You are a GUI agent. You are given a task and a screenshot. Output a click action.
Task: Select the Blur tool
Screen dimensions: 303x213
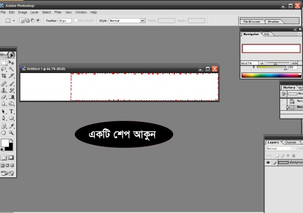tap(4, 104)
